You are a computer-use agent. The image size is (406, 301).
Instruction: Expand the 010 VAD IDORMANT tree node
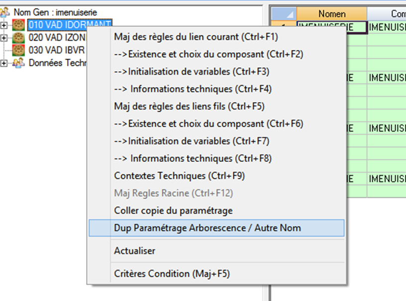(4, 25)
